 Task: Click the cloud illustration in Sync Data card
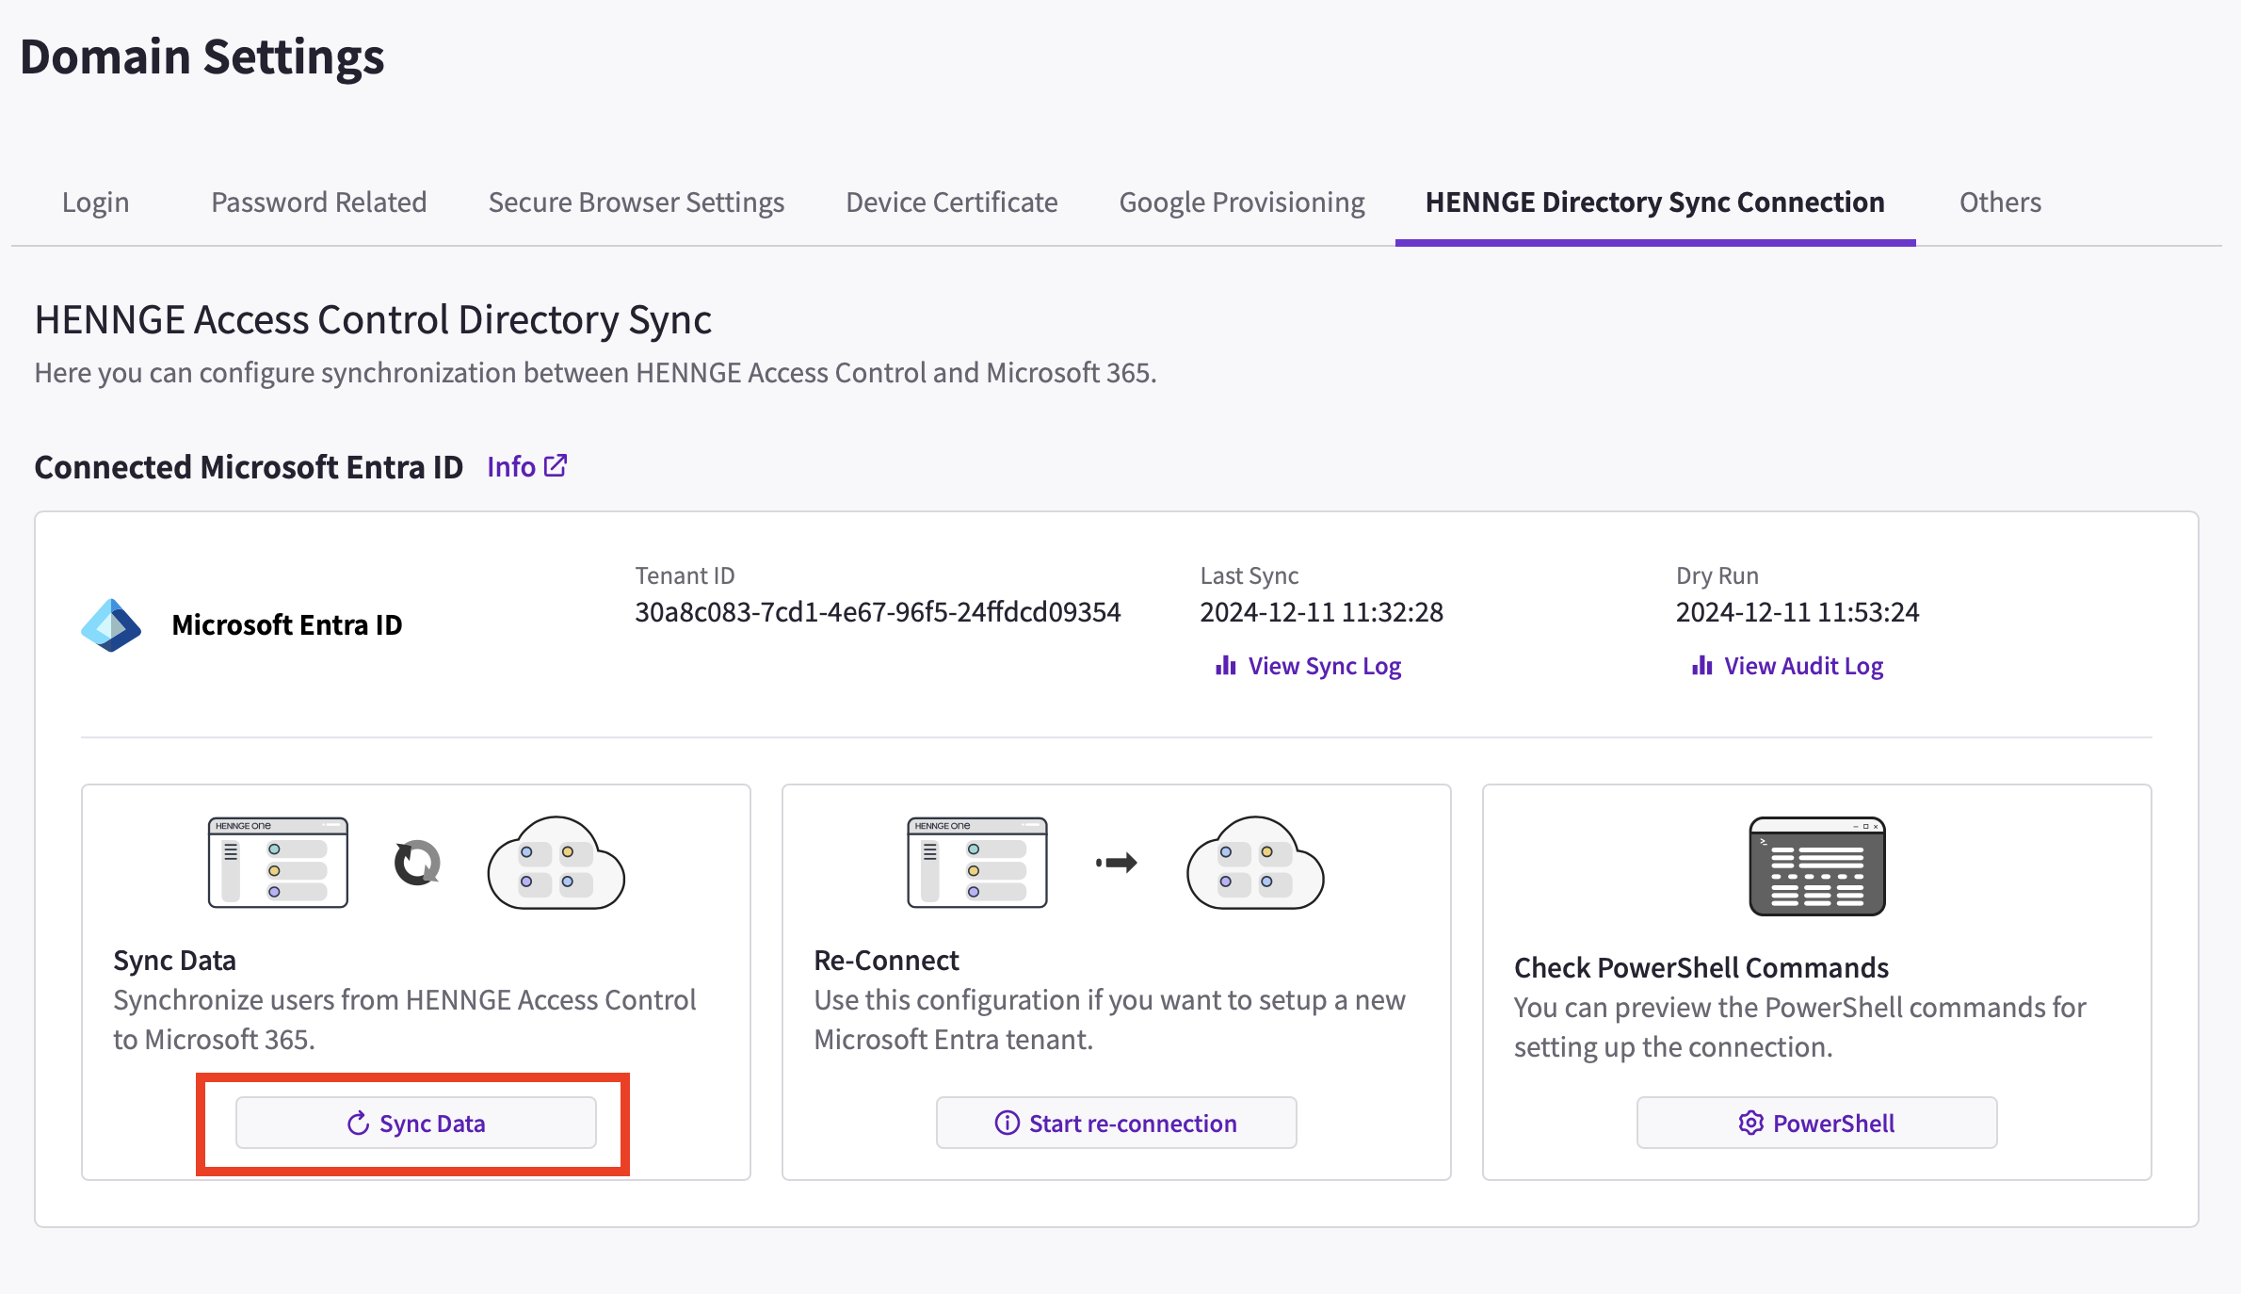pos(556,862)
